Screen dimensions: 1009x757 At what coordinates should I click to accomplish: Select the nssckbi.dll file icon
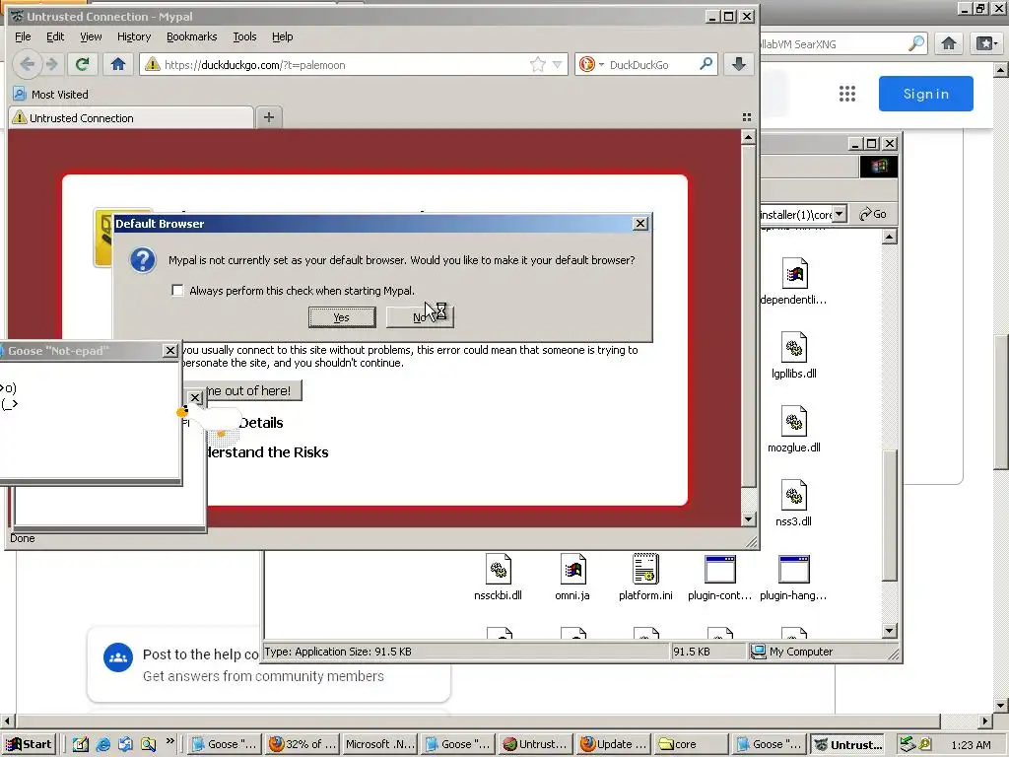pos(498,578)
